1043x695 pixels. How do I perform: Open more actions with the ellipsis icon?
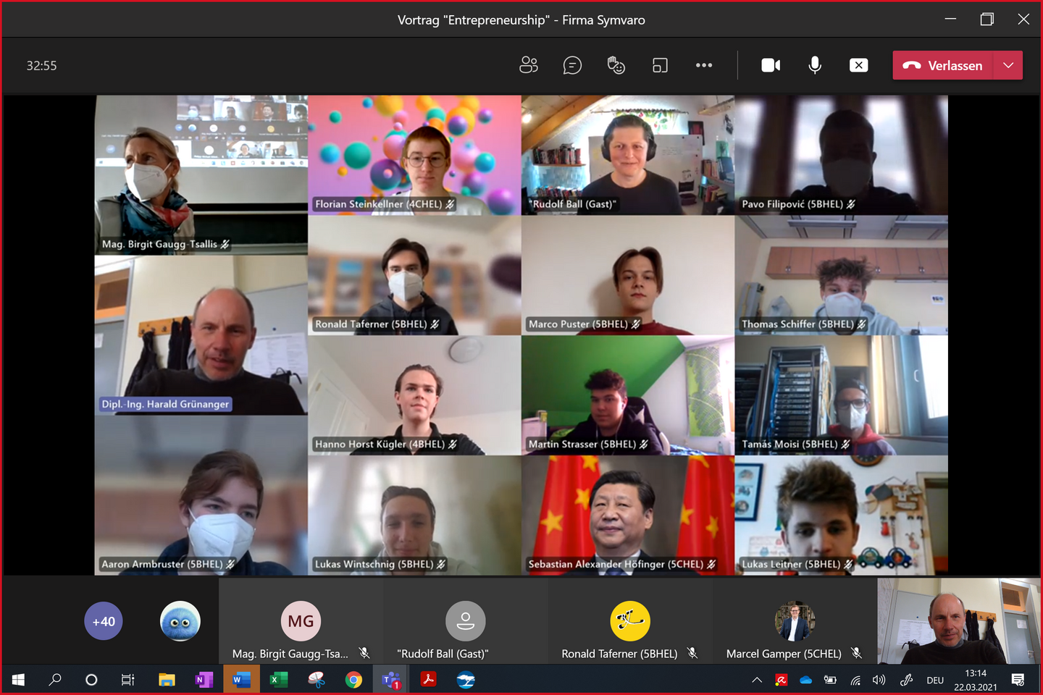pyautogui.click(x=703, y=65)
